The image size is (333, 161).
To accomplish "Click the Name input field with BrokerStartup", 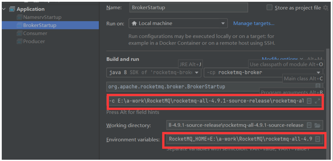I will point(188,8).
